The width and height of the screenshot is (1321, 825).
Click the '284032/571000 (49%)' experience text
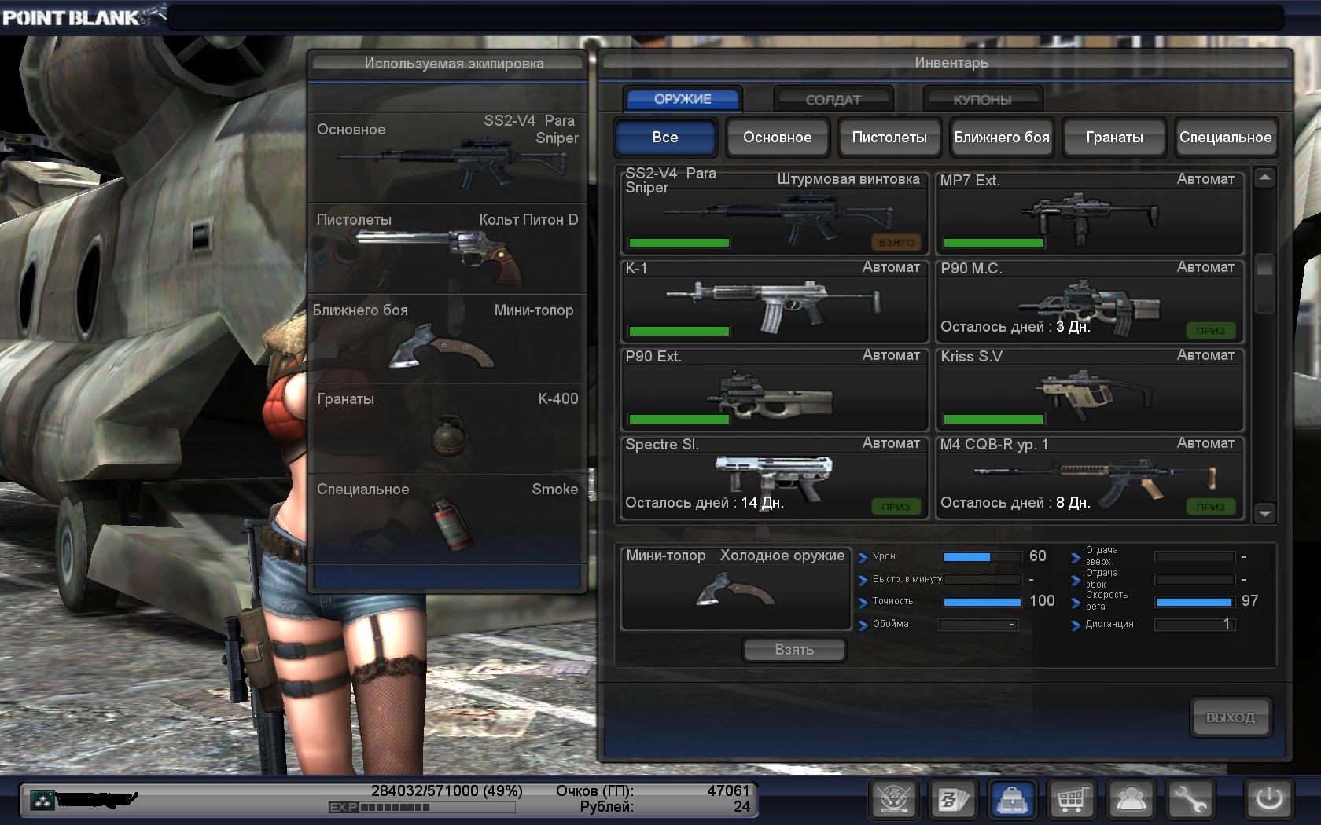point(447,790)
